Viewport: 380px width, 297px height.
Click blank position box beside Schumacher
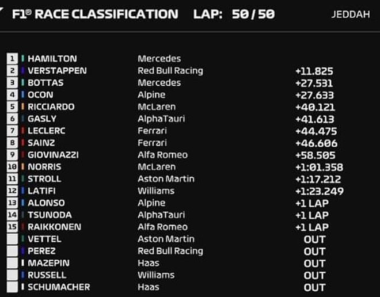click(12, 287)
